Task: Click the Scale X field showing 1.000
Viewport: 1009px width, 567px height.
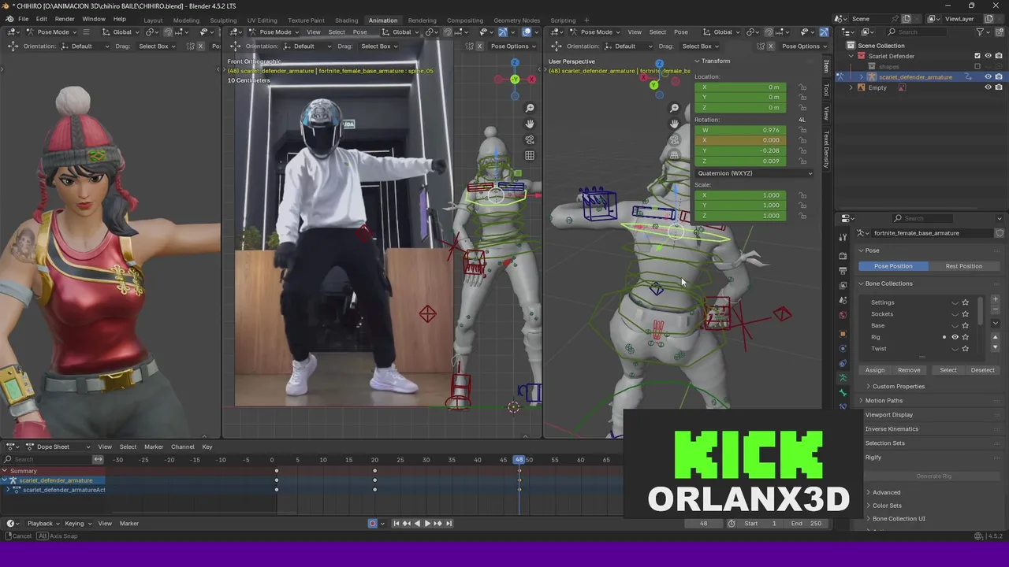Action: tap(740, 195)
